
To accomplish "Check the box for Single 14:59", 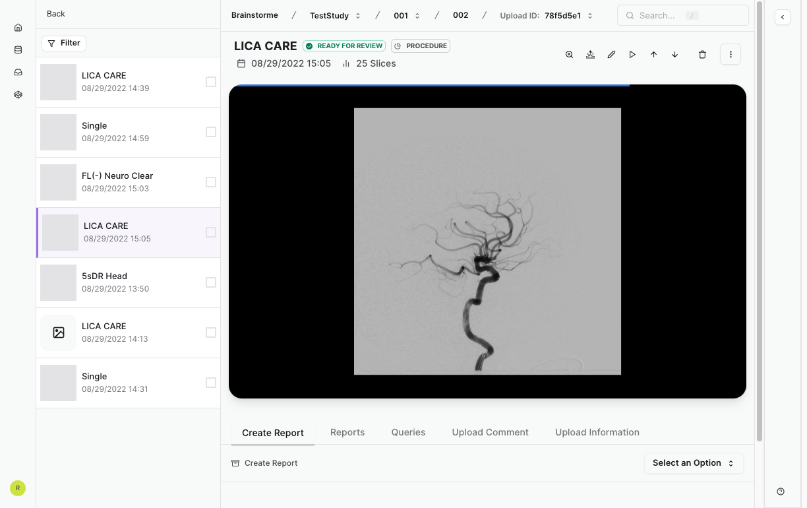I will click(211, 132).
